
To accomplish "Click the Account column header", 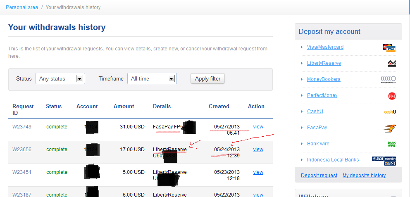I will click(x=87, y=106).
